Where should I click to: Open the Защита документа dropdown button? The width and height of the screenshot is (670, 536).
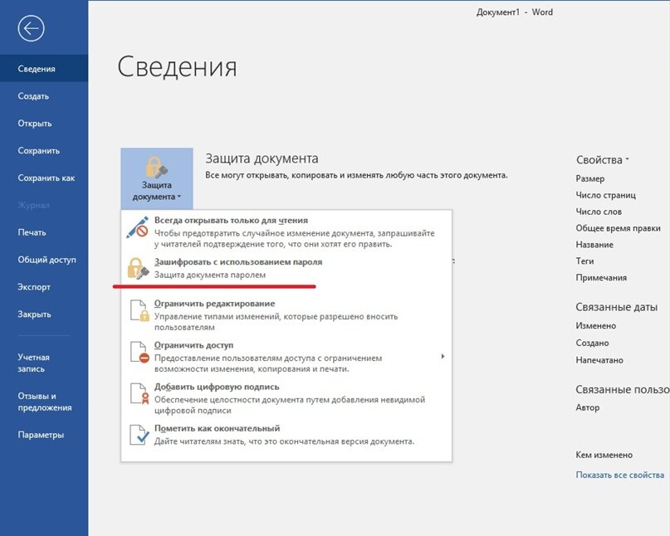click(157, 178)
